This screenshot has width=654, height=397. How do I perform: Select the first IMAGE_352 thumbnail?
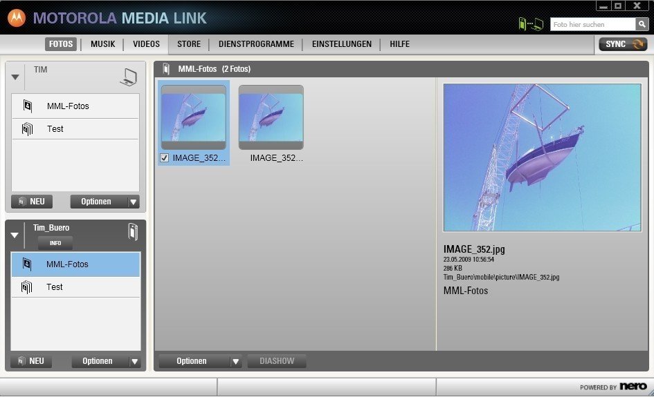point(194,117)
